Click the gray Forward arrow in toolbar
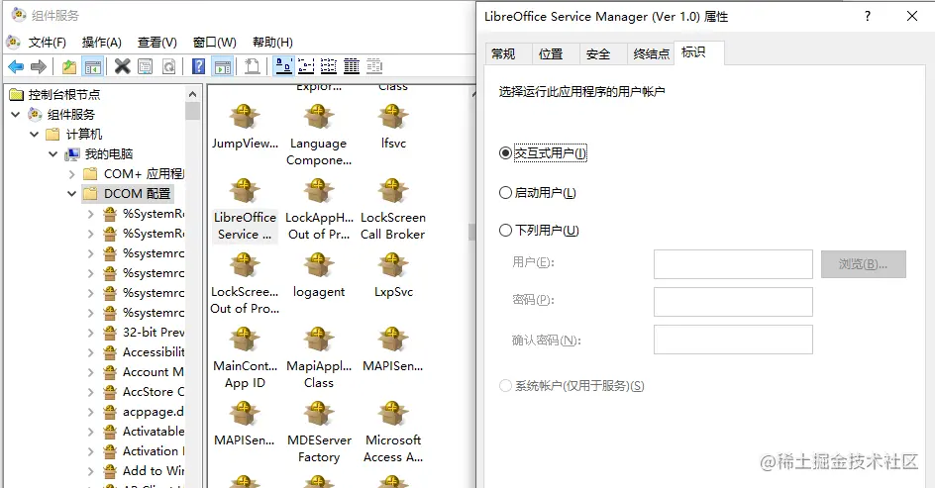This screenshot has height=488, width=935. (x=39, y=66)
